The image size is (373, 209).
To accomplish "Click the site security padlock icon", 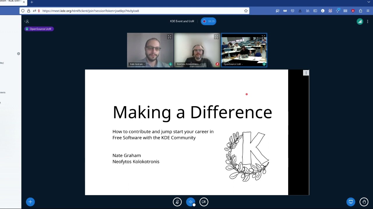I will click(29, 11).
